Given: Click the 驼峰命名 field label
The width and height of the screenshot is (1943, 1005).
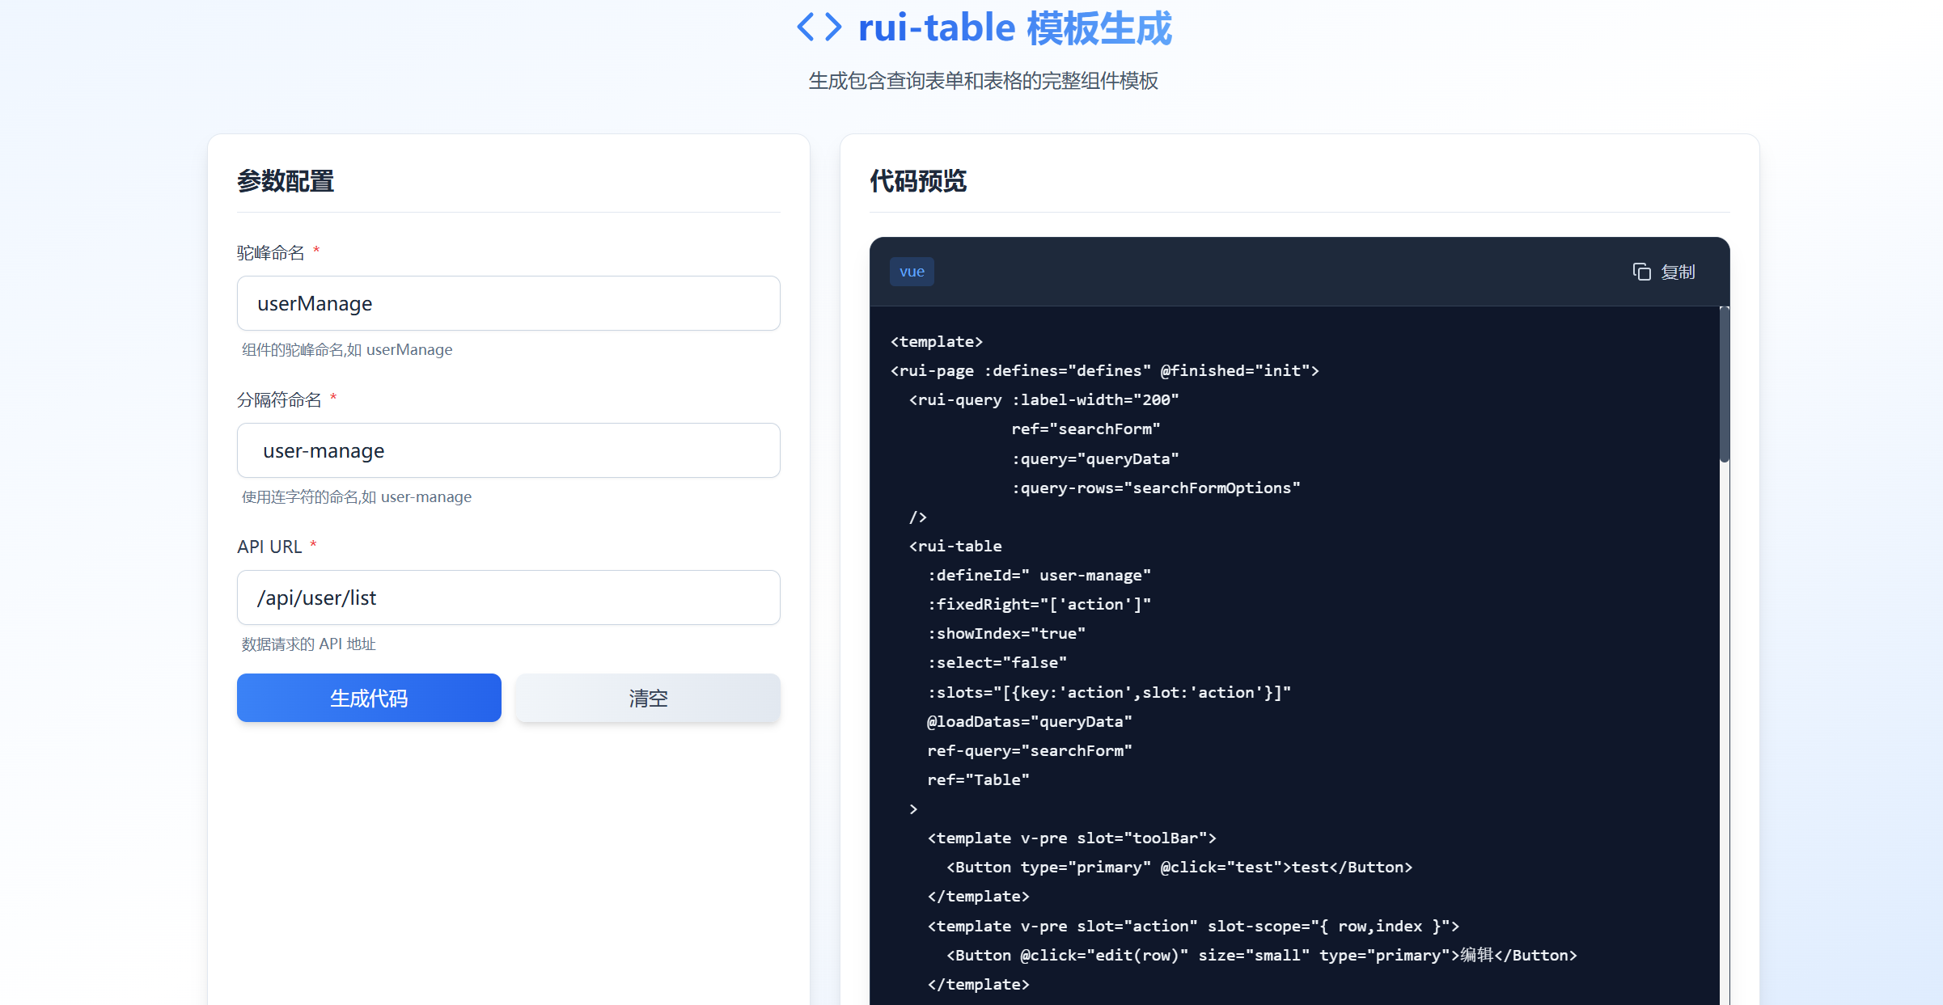Looking at the screenshot, I should click(270, 252).
